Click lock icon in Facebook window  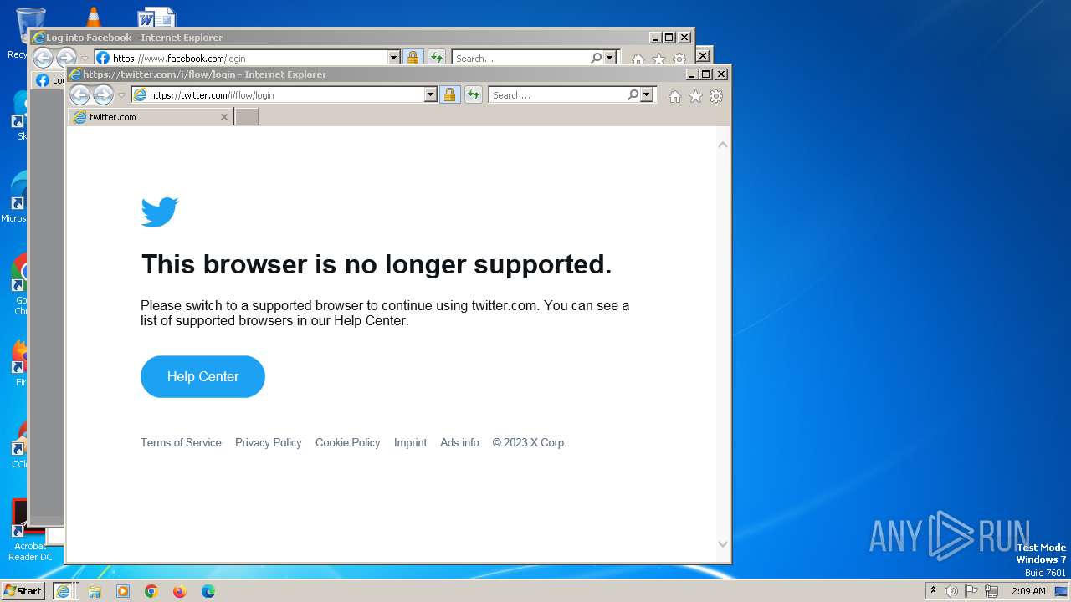click(x=413, y=58)
